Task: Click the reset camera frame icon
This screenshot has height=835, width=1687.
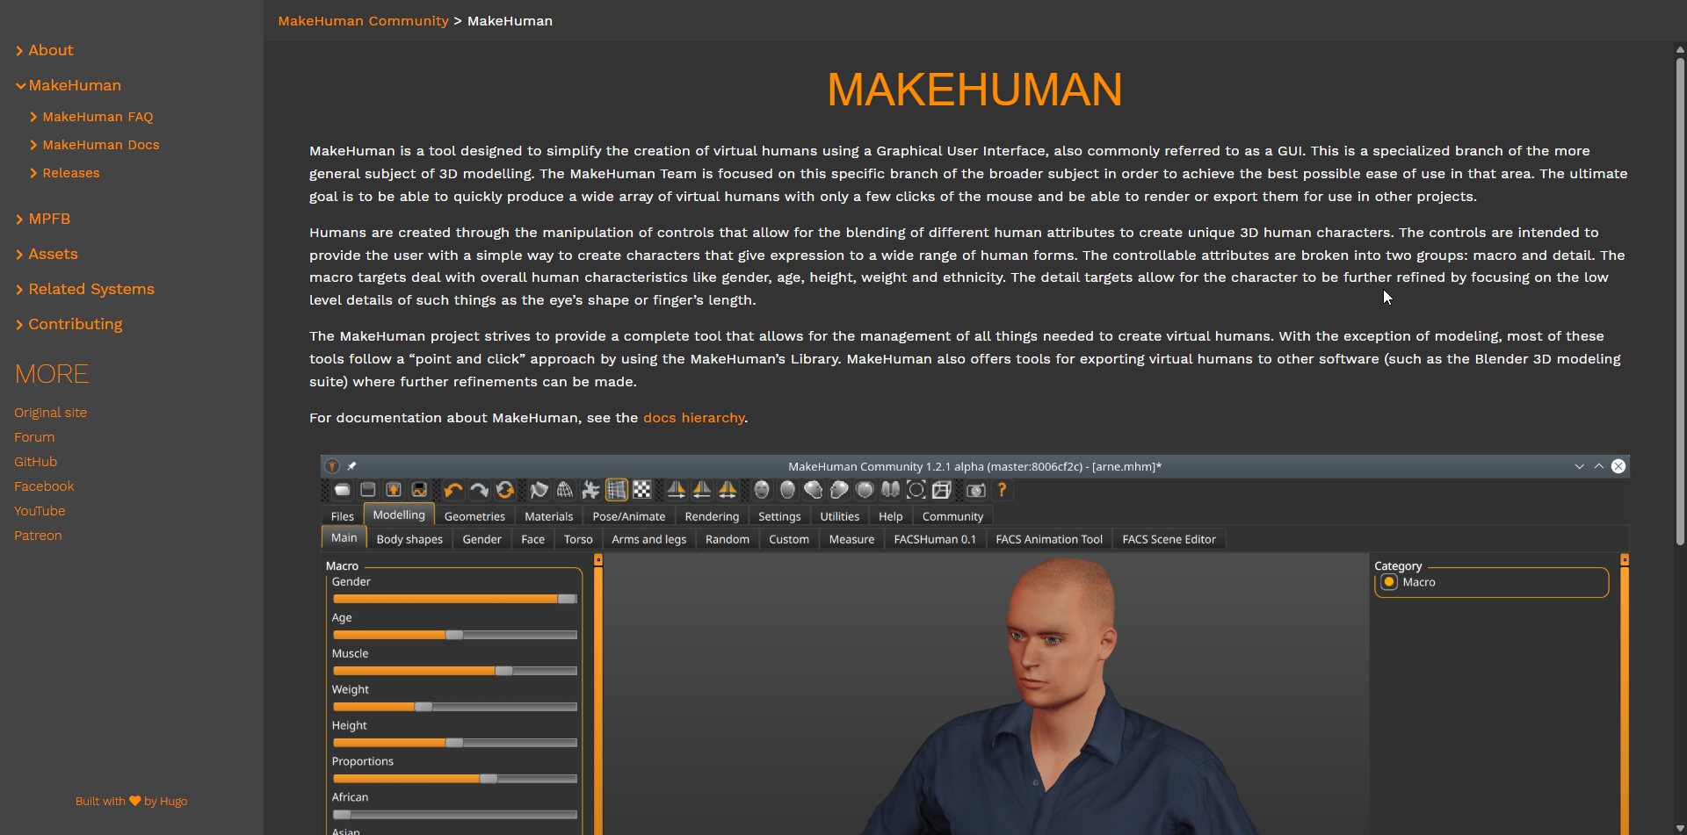Action: (916, 490)
